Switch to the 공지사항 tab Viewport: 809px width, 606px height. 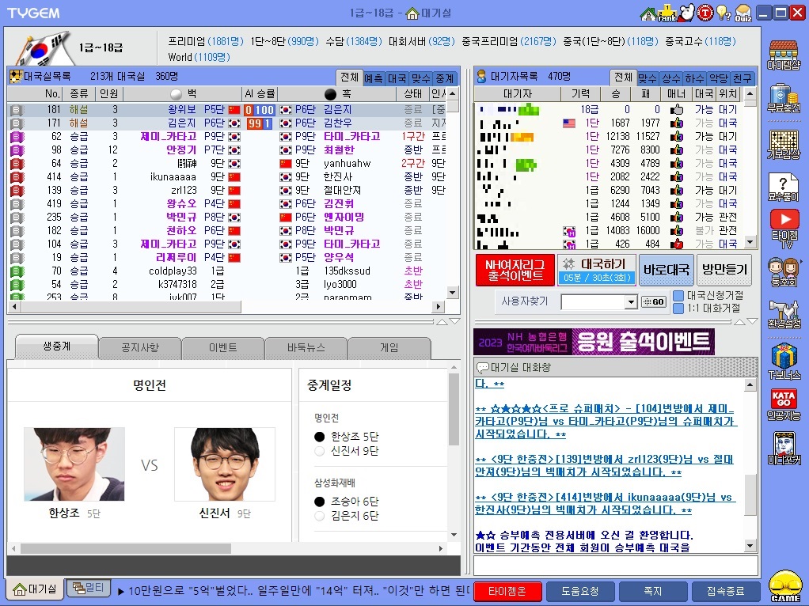pos(140,348)
